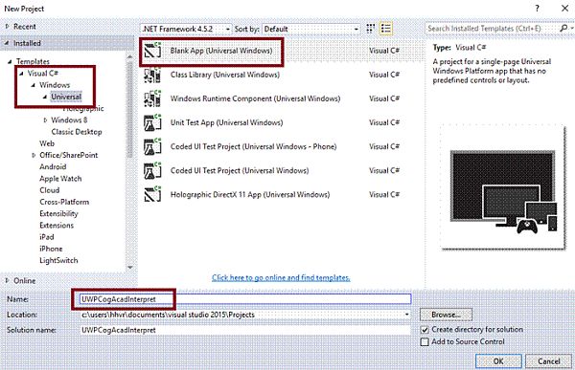This screenshot has width=575, height=370.
Task: Click the Solution name input field
Action: [245, 330]
